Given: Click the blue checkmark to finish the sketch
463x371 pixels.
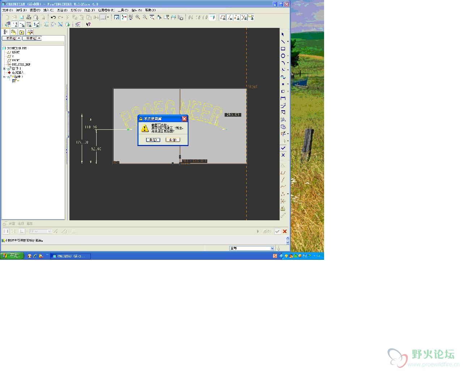Looking at the screenshot, I should 283,148.
